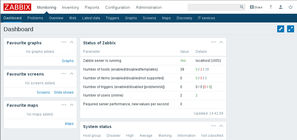297x140 pixels.
Task: Click the sign out power icon
Action: pos(291,7)
